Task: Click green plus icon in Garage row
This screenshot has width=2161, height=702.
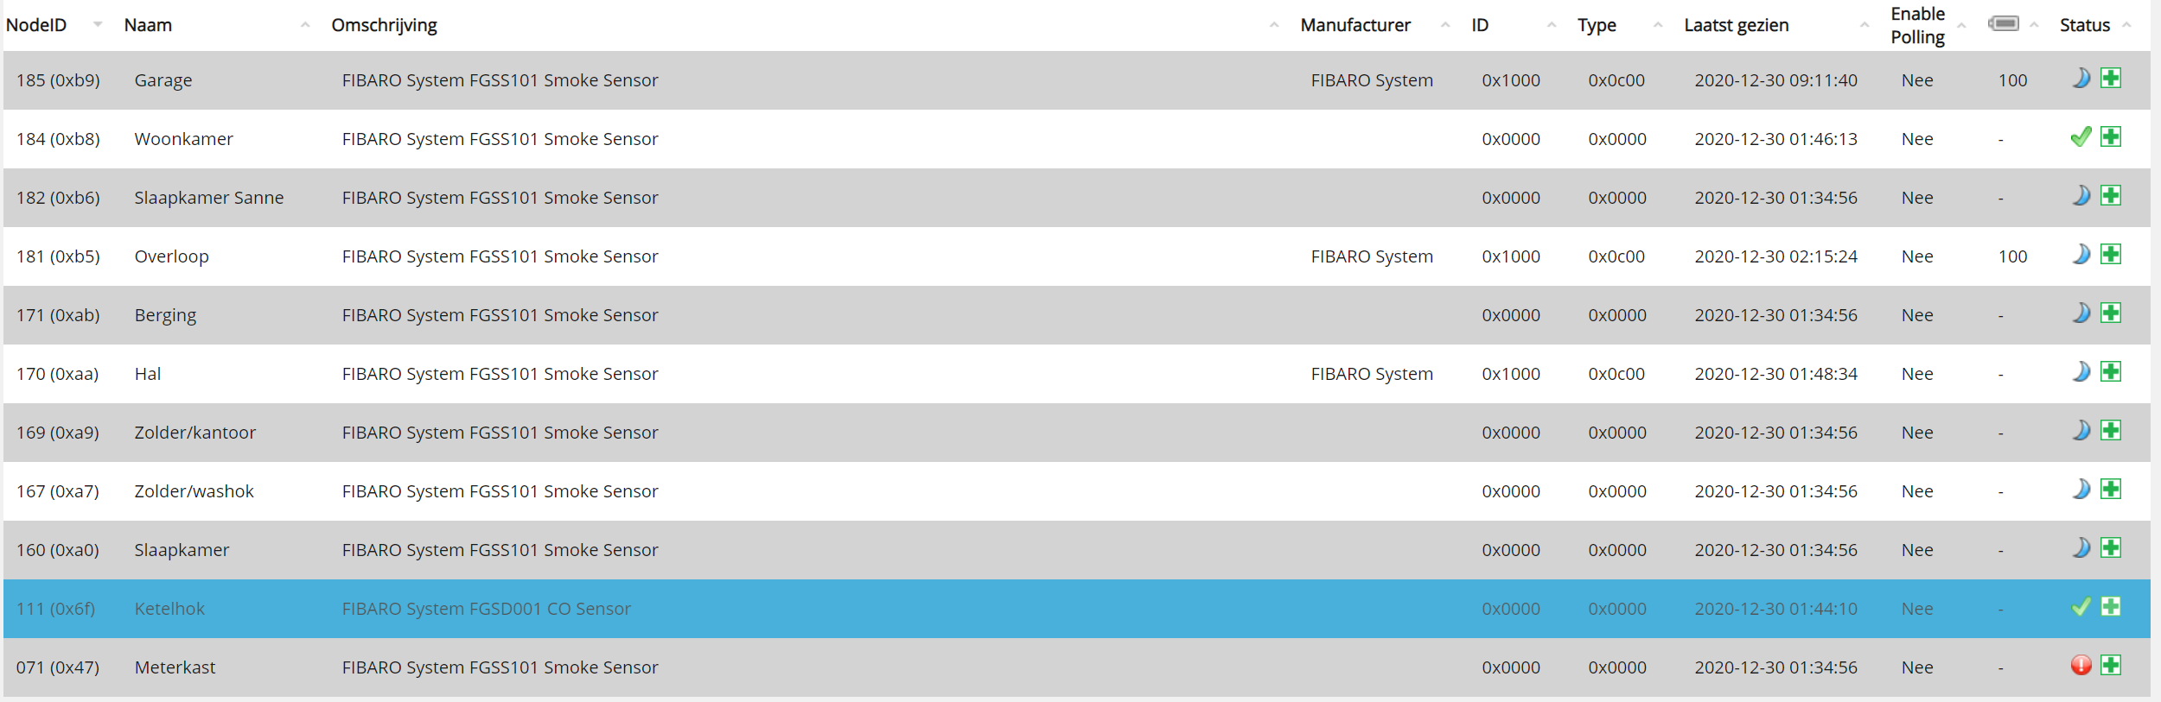Action: [2111, 79]
